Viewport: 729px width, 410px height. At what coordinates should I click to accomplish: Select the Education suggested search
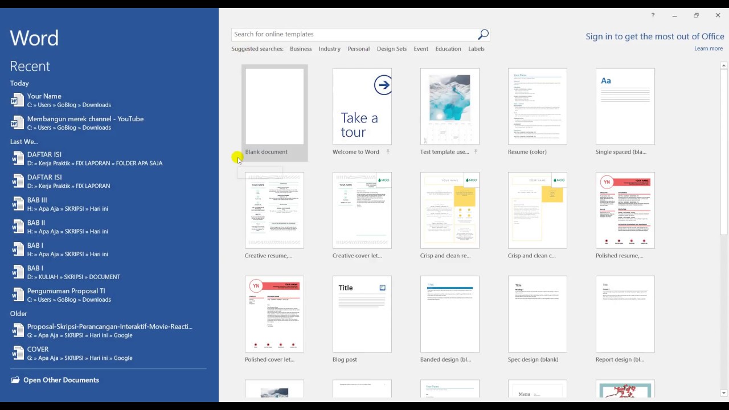[448, 49]
